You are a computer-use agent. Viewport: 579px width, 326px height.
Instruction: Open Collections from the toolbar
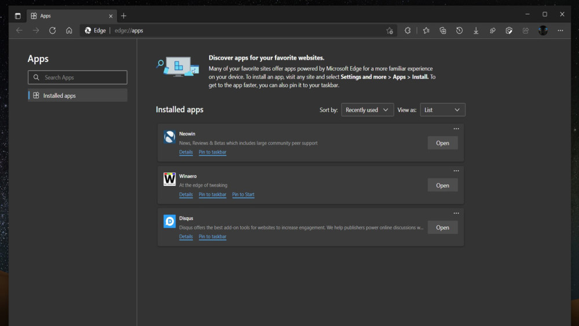coord(443,31)
